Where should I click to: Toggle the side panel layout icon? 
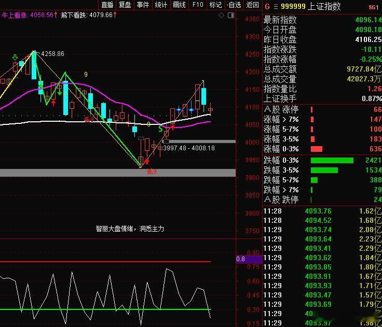(x=231, y=16)
